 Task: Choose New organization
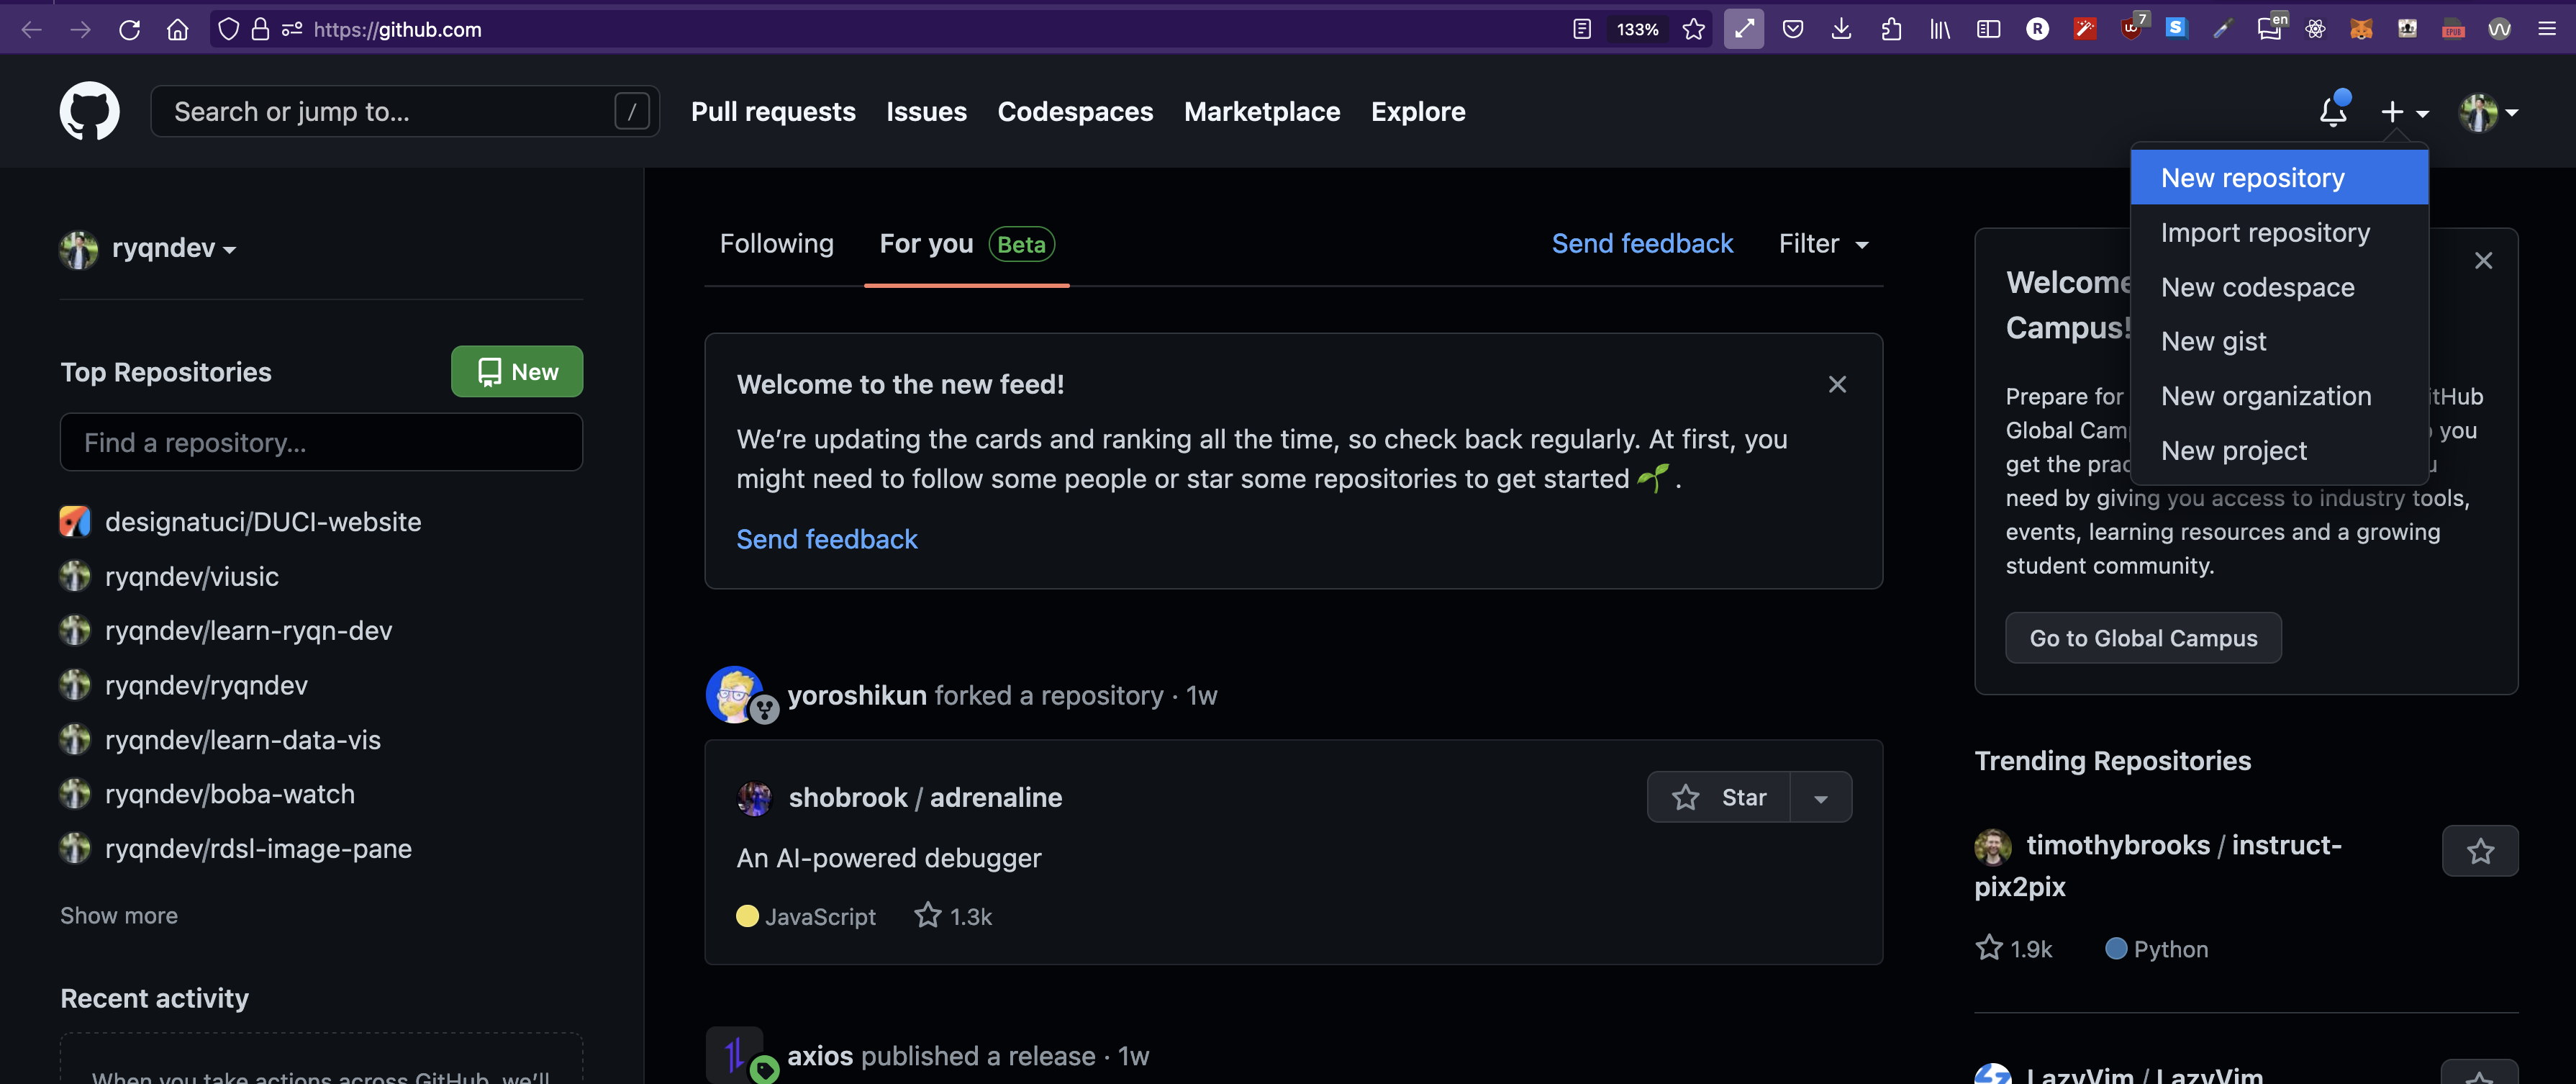pyautogui.click(x=2279, y=396)
